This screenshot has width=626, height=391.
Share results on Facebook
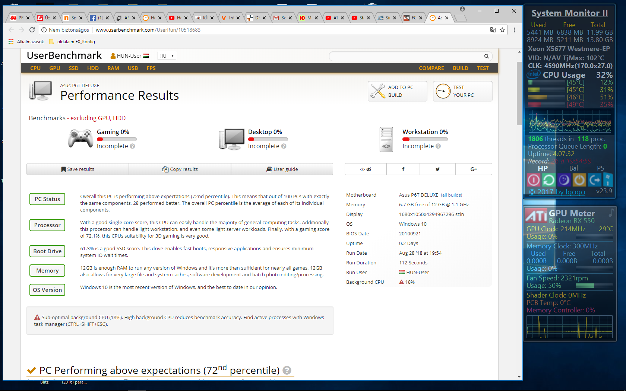(403, 169)
